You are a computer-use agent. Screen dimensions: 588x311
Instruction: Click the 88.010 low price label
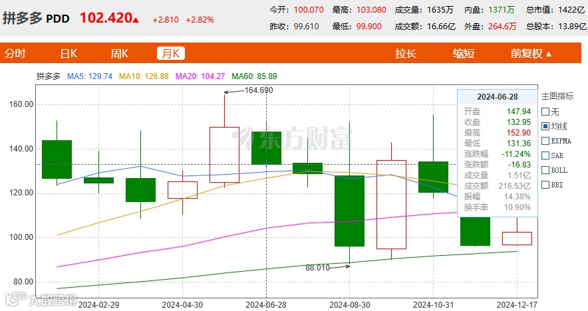coord(318,268)
